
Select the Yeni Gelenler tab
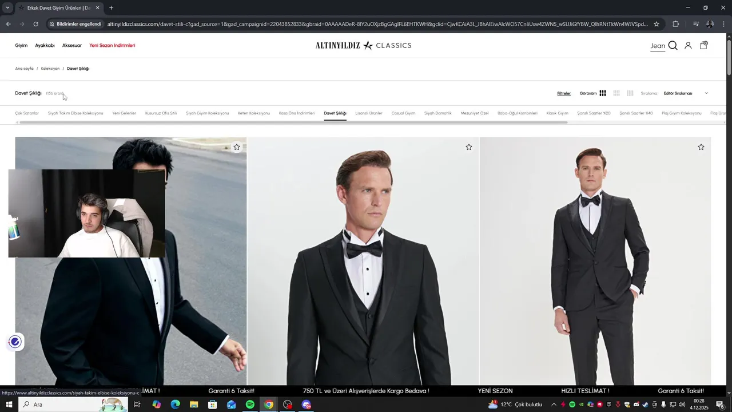click(x=124, y=113)
